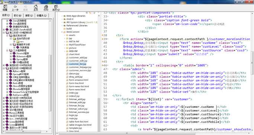Switch to the 收藏夹 (Favorites) tab
This screenshot has width=254, height=135.
coord(42,16)
